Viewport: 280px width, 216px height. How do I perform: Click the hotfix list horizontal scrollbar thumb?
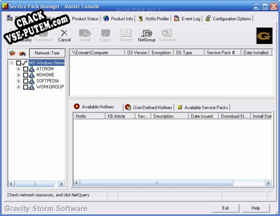[157, 183]
